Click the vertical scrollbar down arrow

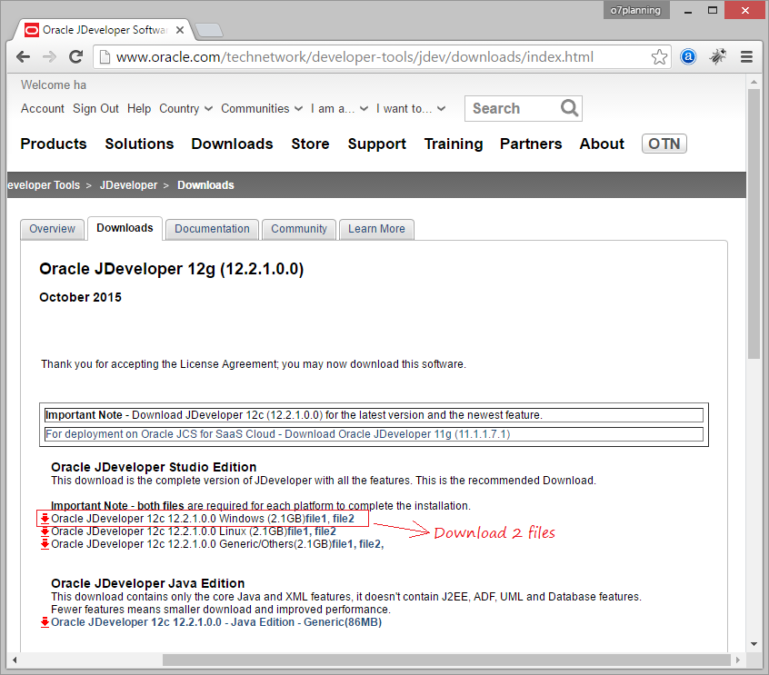(x=754, y=644)
